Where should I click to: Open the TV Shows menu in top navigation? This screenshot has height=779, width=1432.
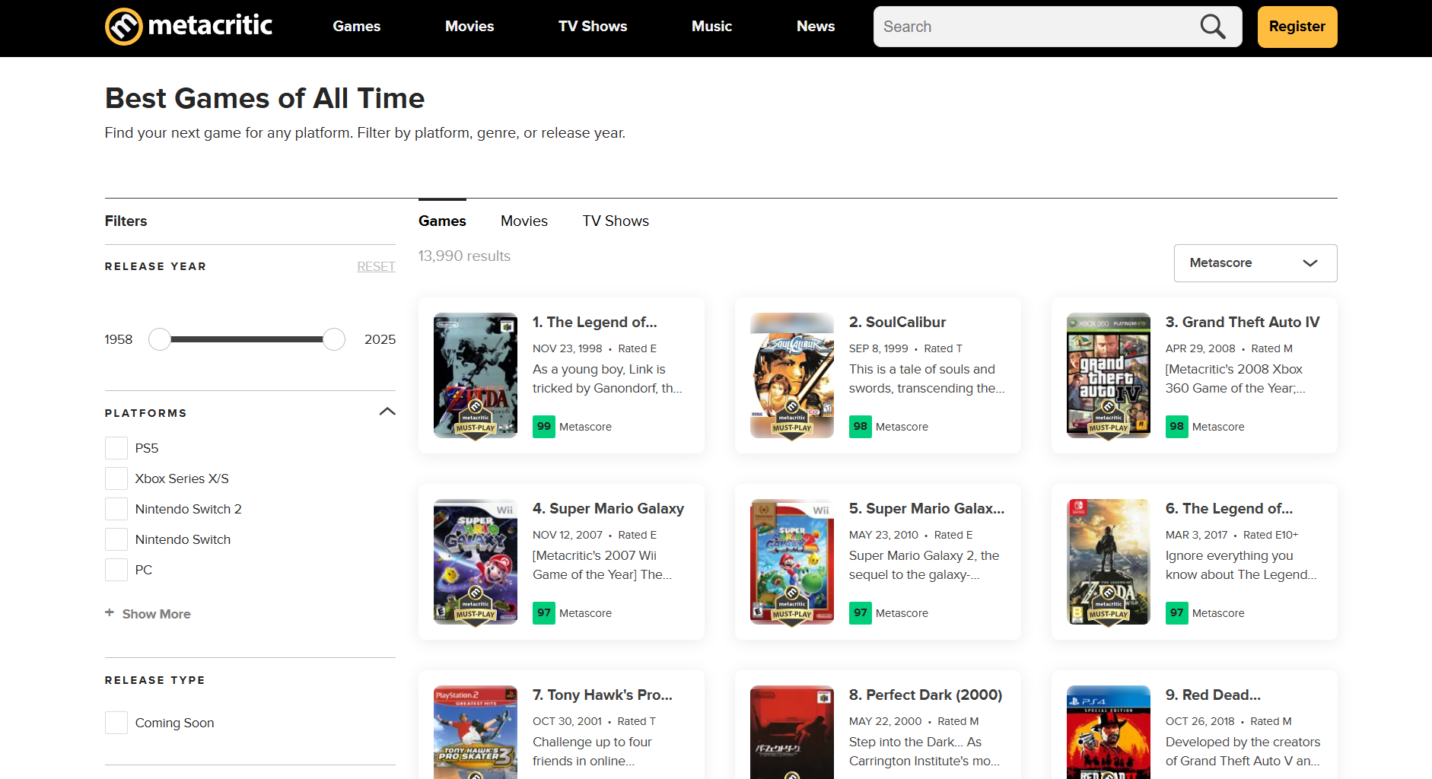pyautogui.click(x=593, y=27)
